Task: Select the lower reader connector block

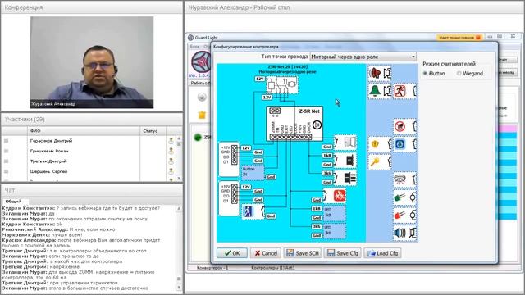Action: [229, 198]
